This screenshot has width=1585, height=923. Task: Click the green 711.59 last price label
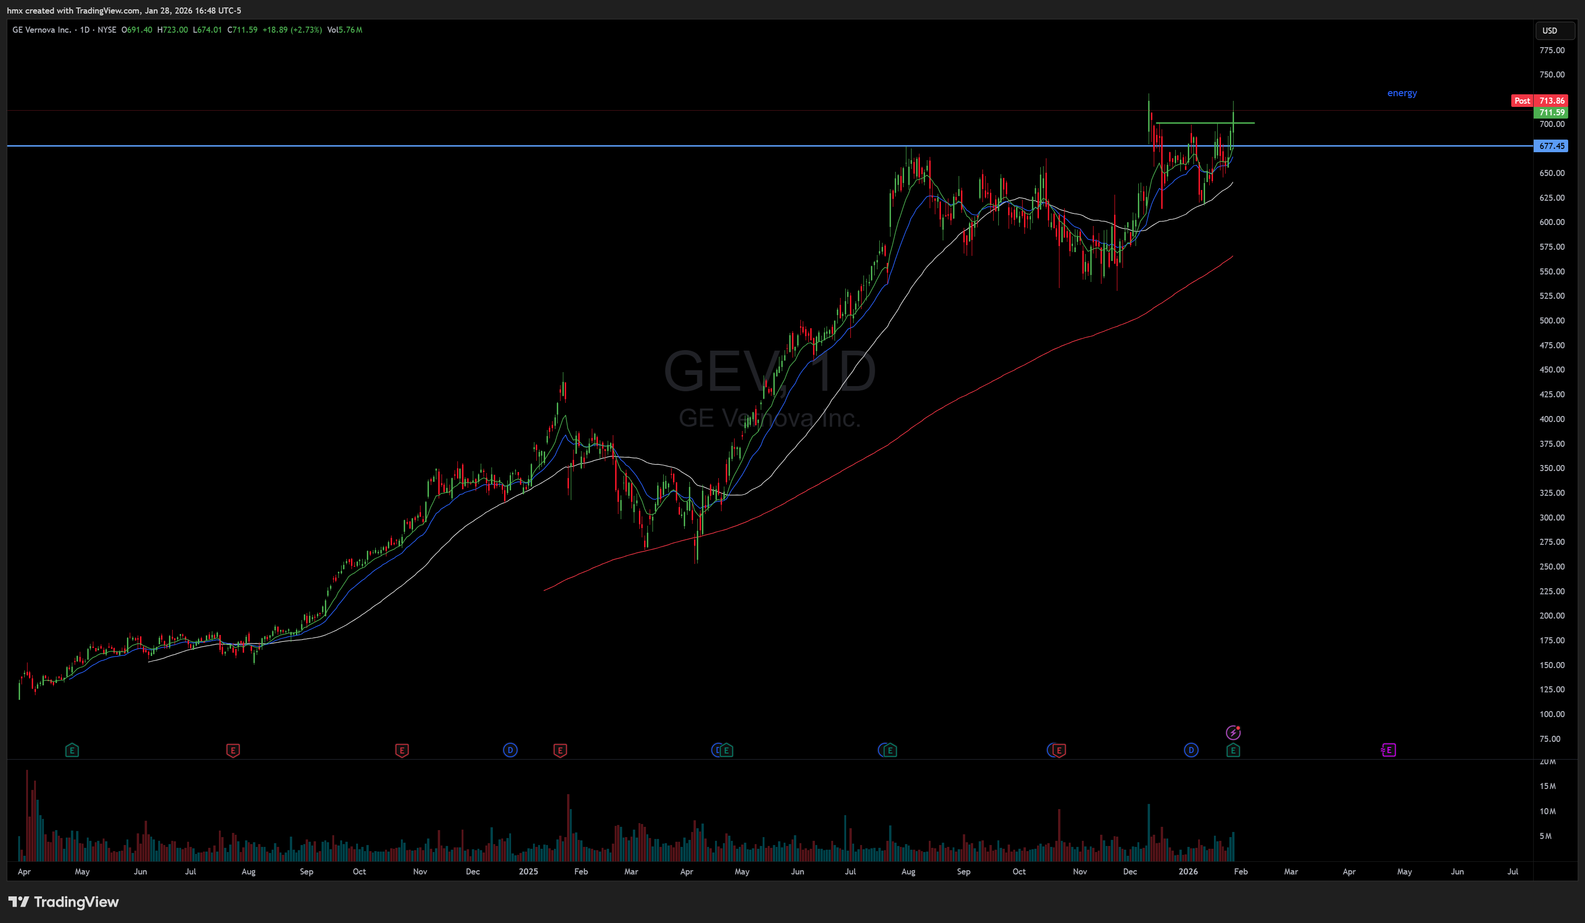[x=1551, y=113]
